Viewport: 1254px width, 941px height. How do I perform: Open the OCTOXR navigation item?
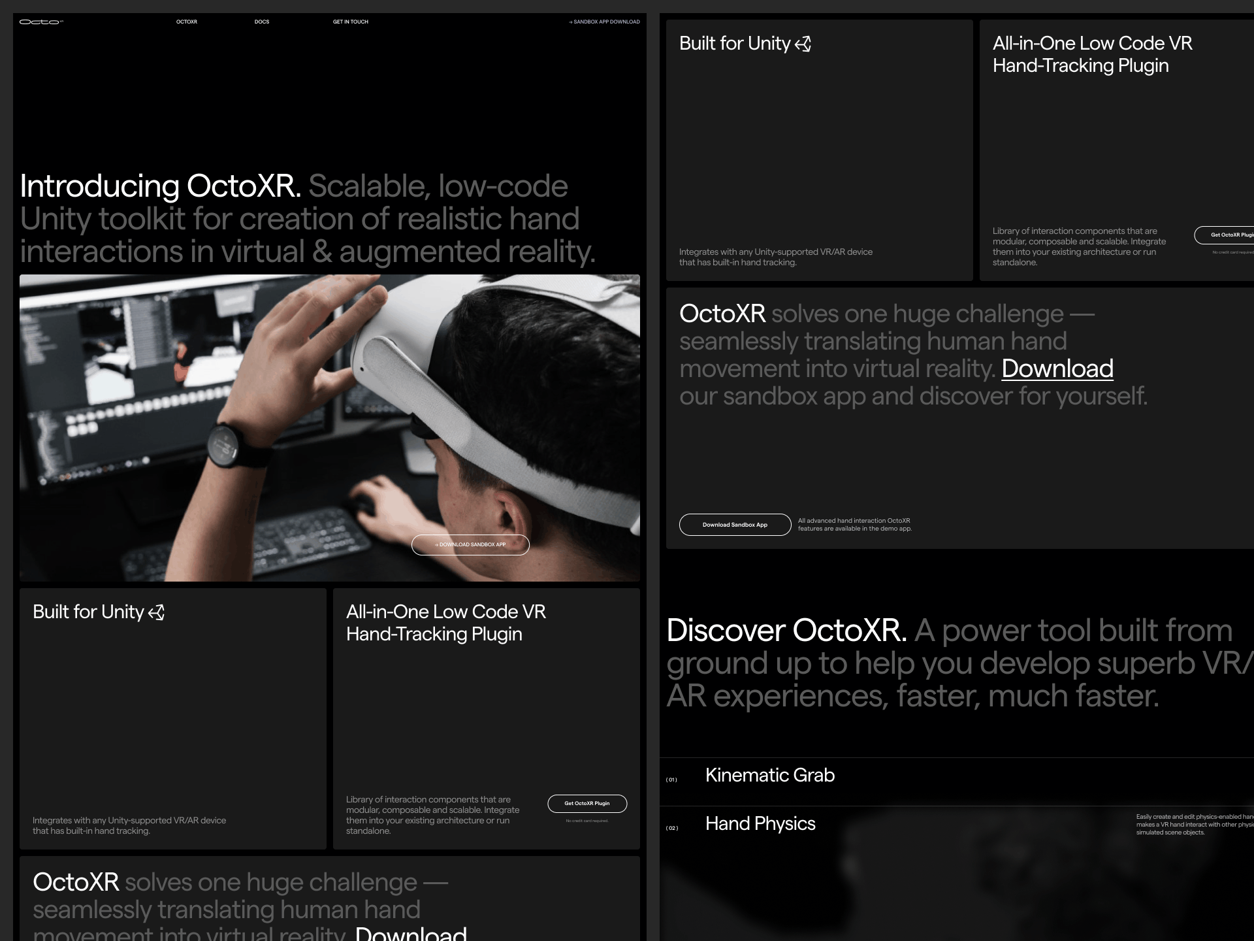click(x=187, y=22)
